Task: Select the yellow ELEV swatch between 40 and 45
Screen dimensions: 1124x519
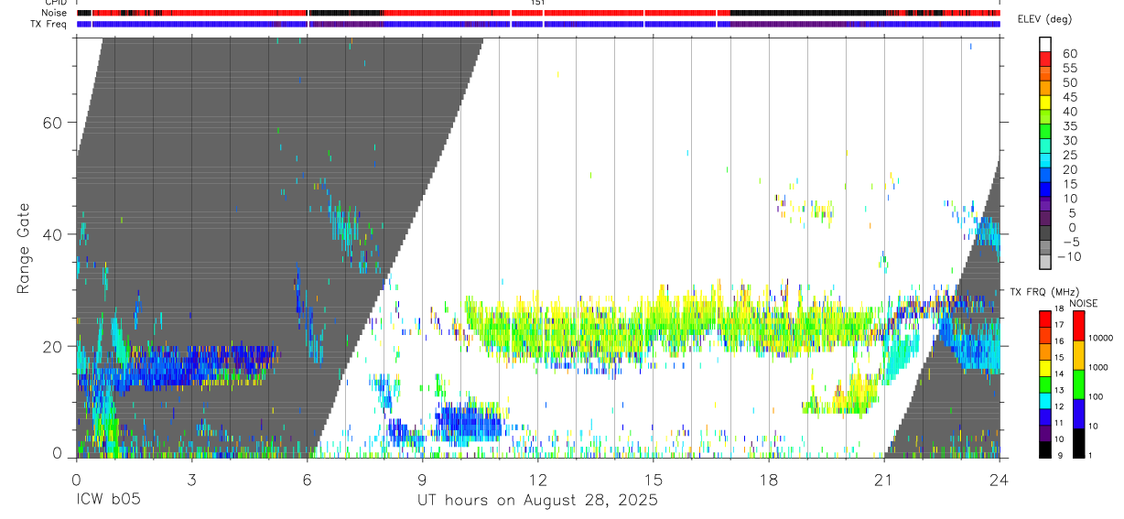Action: tap(1044, 103)
